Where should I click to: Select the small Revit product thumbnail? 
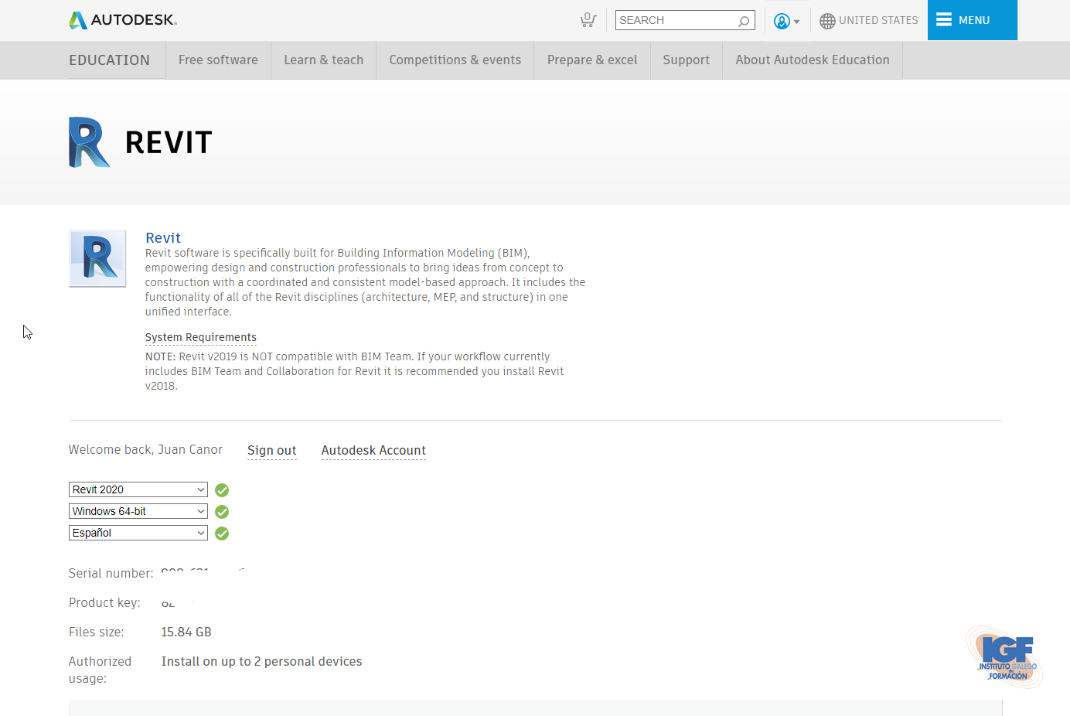click(x=97, y=258)
